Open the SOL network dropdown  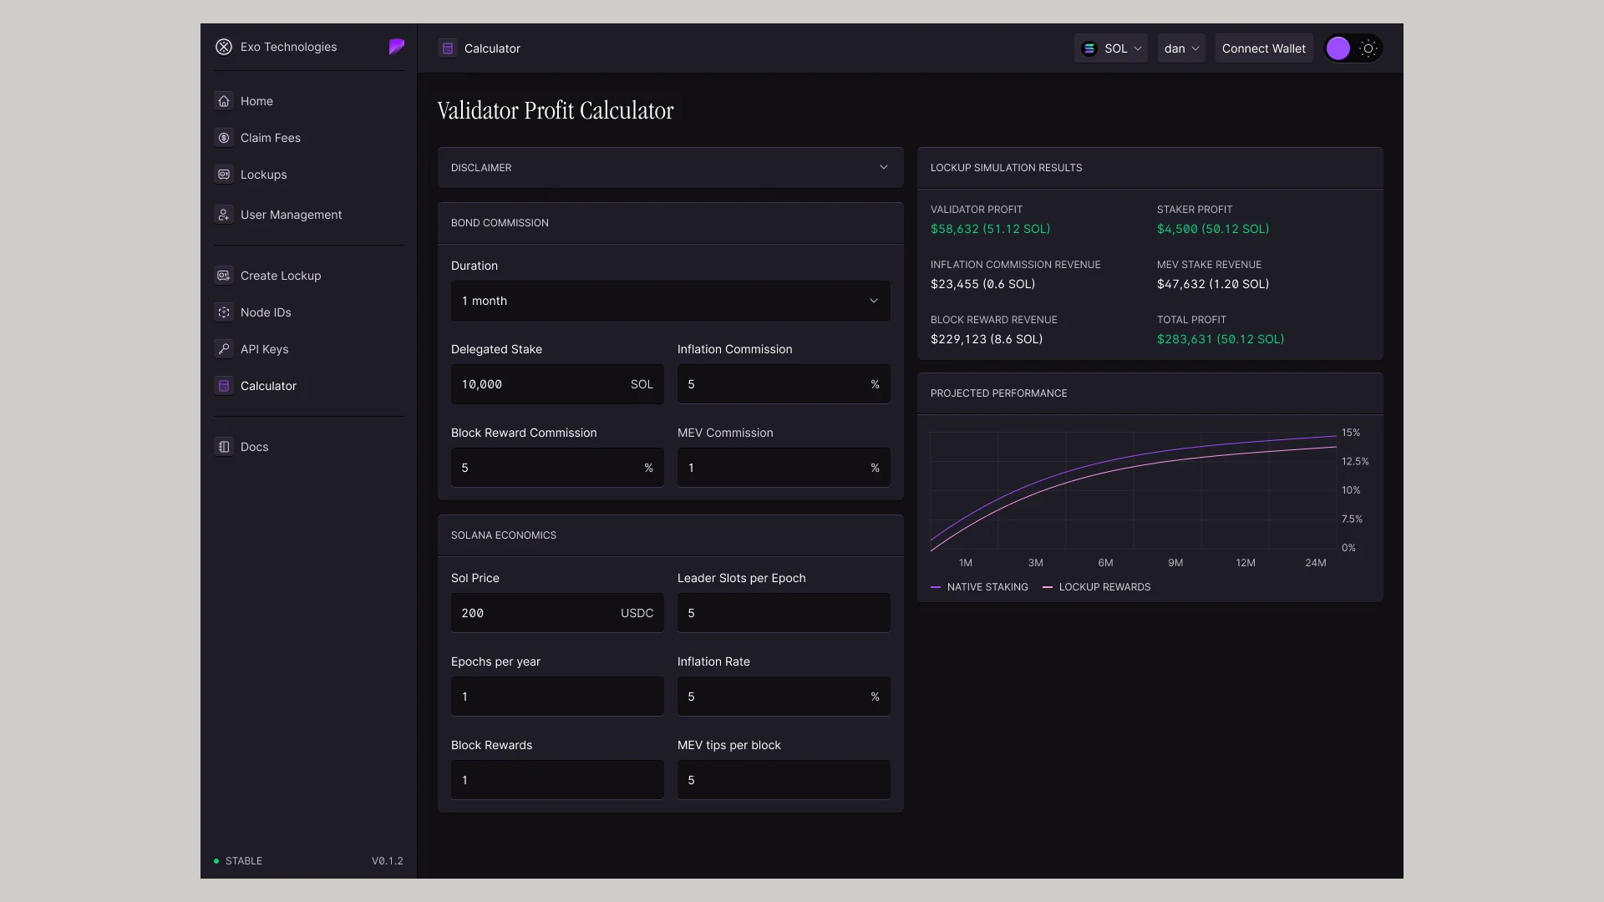coord(1111,48)
